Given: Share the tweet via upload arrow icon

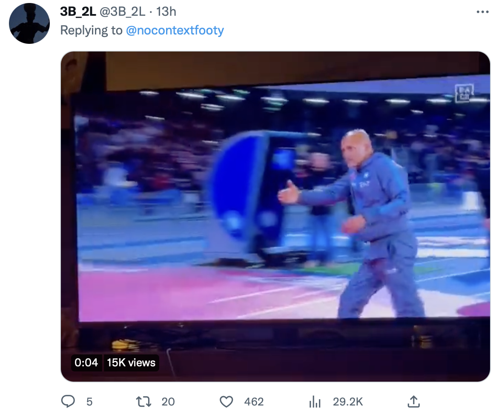Looking at the screenshot, I should (413, 401).
